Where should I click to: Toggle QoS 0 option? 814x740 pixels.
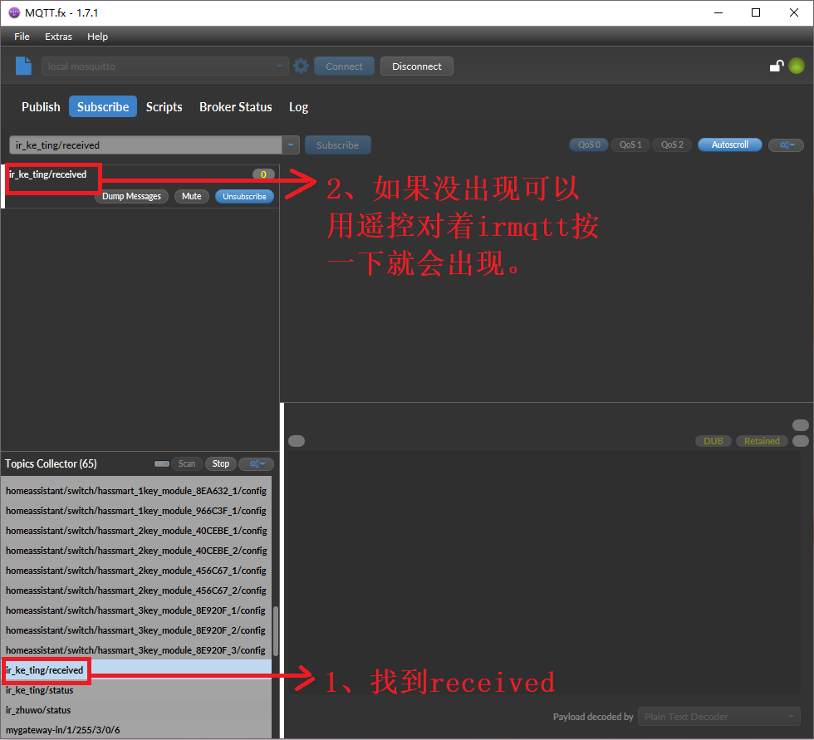point(589,145)
